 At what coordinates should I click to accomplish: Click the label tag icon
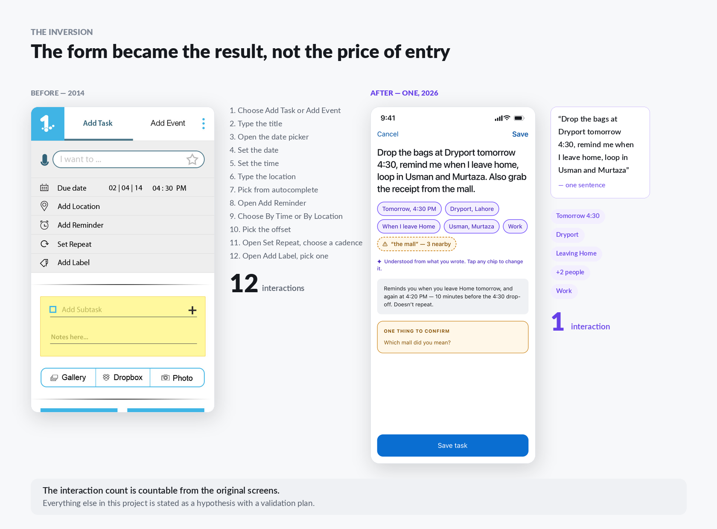(x=44, y=263)
